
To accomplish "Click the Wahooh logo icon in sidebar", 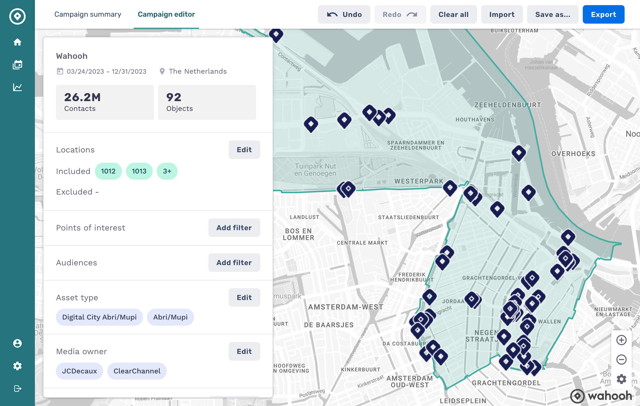I will coord(17,16).
